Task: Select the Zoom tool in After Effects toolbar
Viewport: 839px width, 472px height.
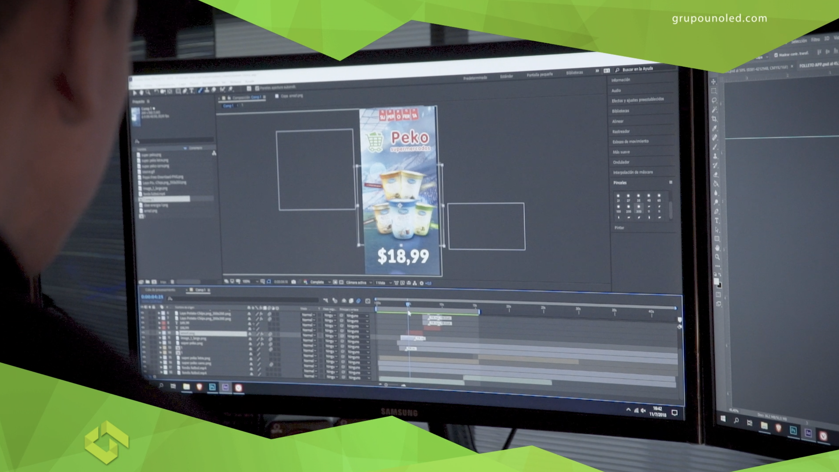Action: tap(148, 92)
